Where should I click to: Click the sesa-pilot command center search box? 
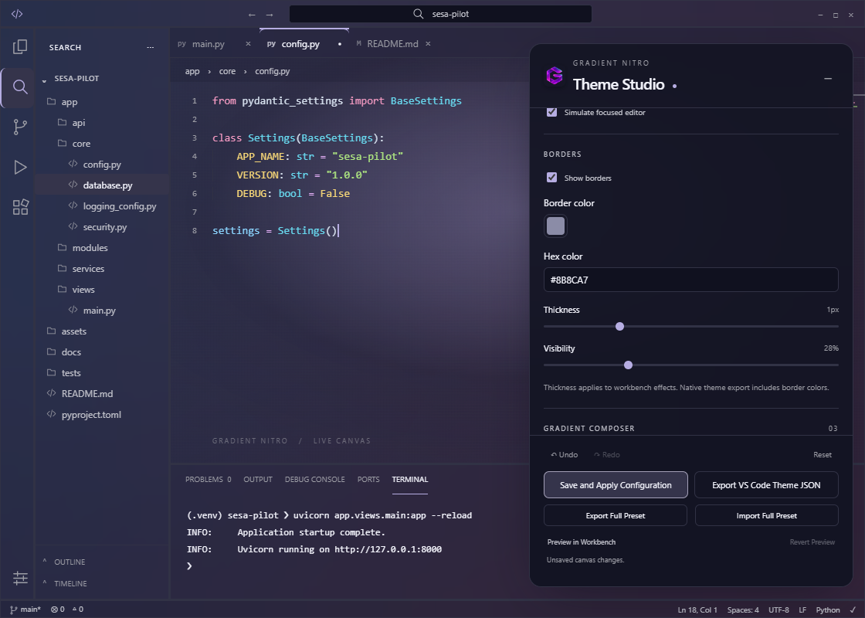(x=440, y=14)
